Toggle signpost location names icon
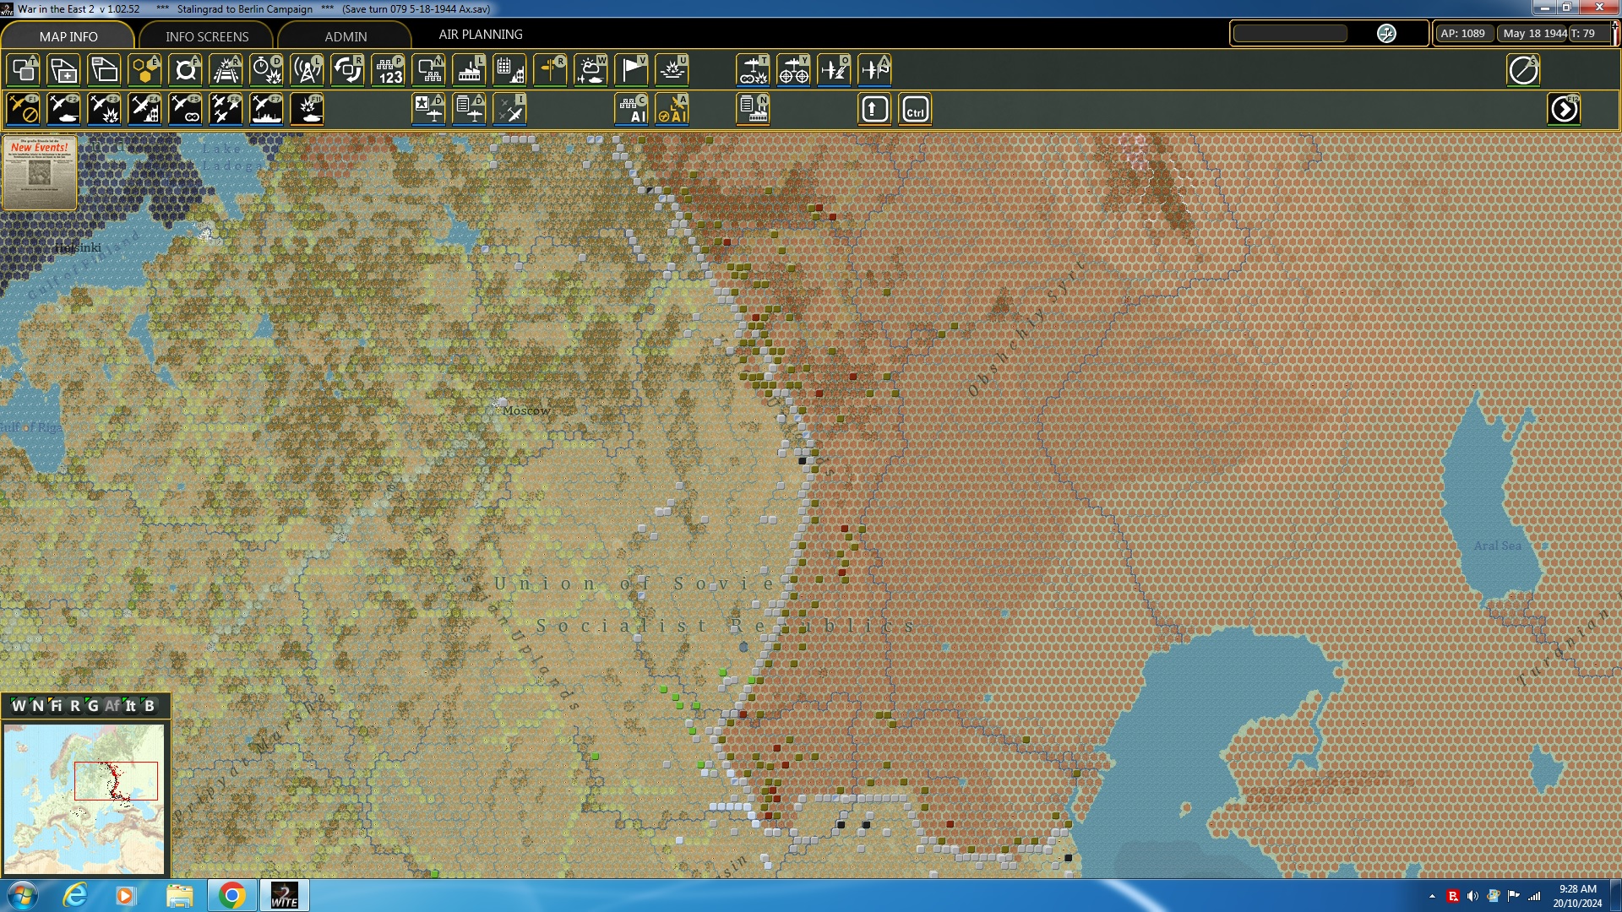Viewport: 1622px width, 912px height. (x=550, y=70)
